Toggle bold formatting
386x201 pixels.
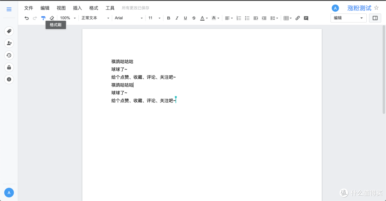(x=169, y=18)
